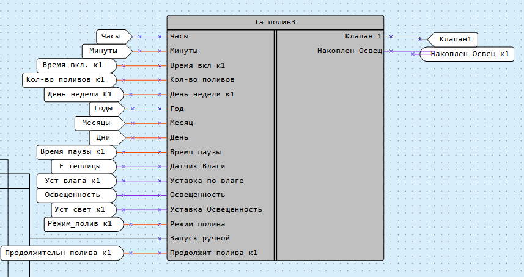This screenshot has height=277, width=524.
Task: Click the Минуты input pin label
Action: tap(184, 51)
